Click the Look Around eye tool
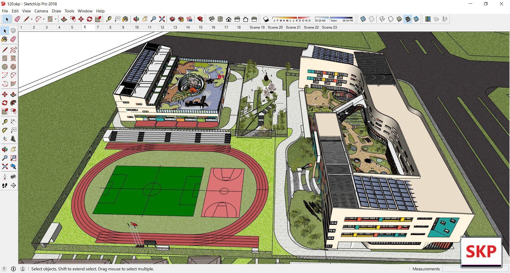Screen dimensions: 510x273 13,177
